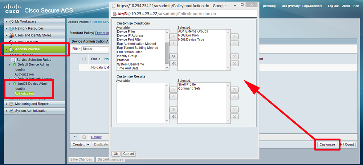Open My Workspace icon in sidebar
Screen dimensions: 363x165
11,21
